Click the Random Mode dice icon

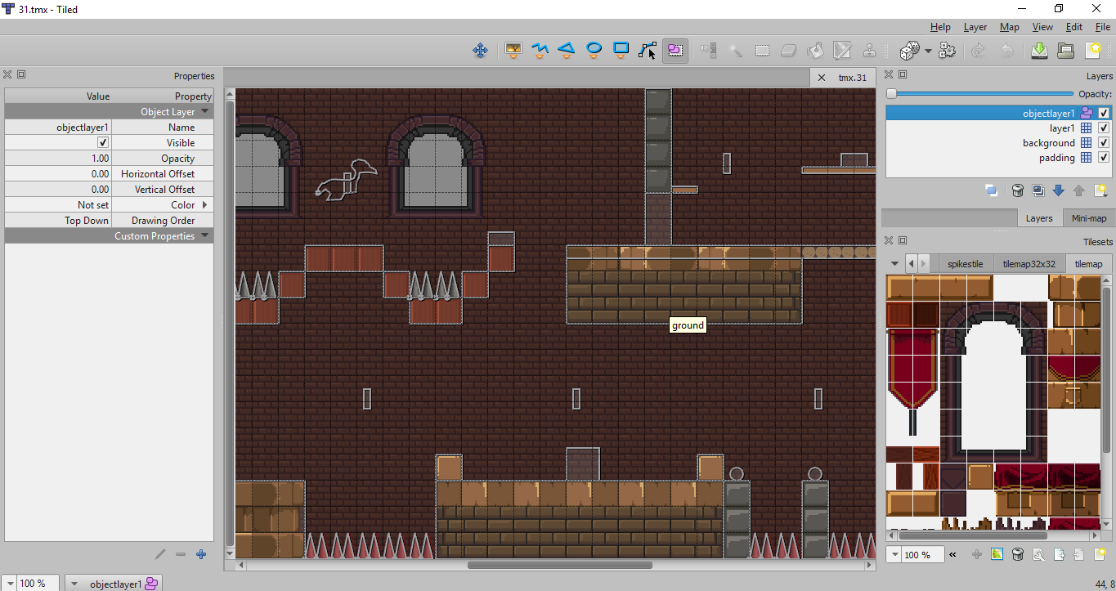click(908, 51)
